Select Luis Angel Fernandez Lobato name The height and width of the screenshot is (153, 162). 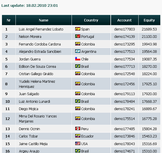point(41,29)
